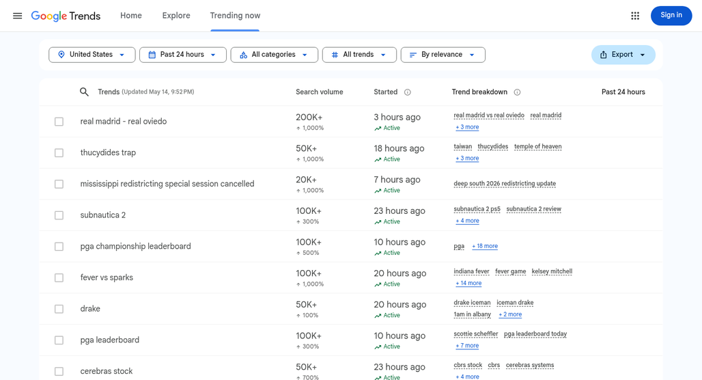Image resolution: width=702 pixels, height=380 pixels.
Task: Open the Google apps grid
Action: [635, 16]
